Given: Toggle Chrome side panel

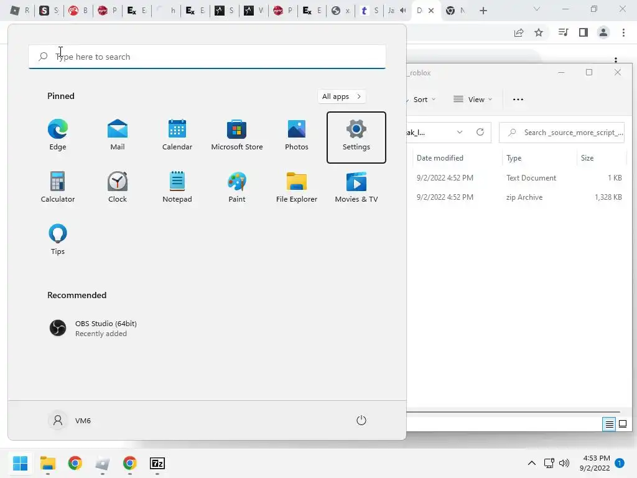Looking at the screenshot, I should pos(584,32).
